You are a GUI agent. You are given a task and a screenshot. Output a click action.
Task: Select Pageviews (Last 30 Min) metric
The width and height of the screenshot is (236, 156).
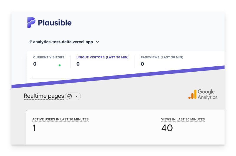coord(162,57)
